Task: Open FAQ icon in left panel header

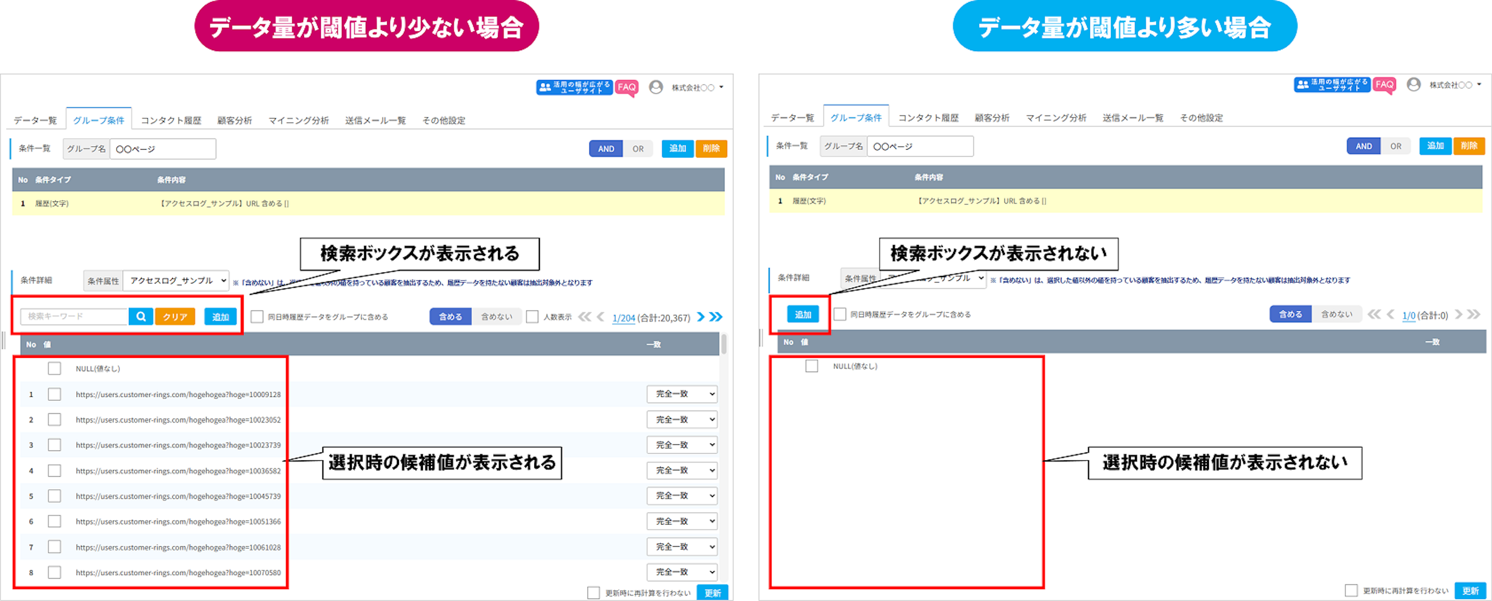Action: coord(626,87)
